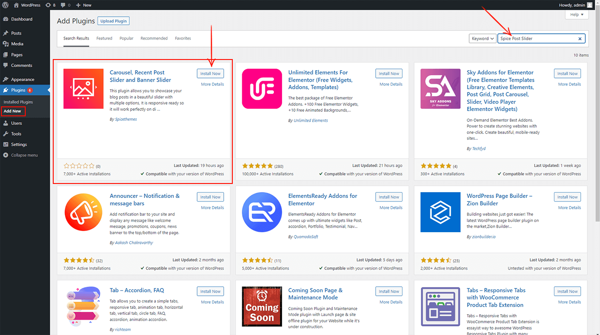Image resolution: width=600 pixels, height=335 pixels.
Task: Open the Keyword search type dropdown
Action: (x=482, y=39)
